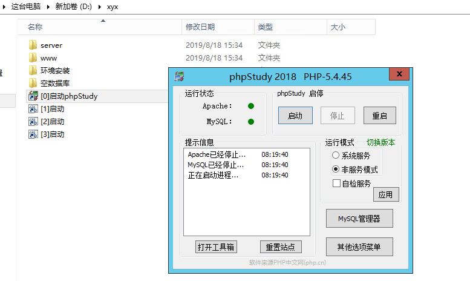Image resolution: width=470 pixels, height=281 pixels.
Task: Select the www folder icon
Action: [33, 58]
